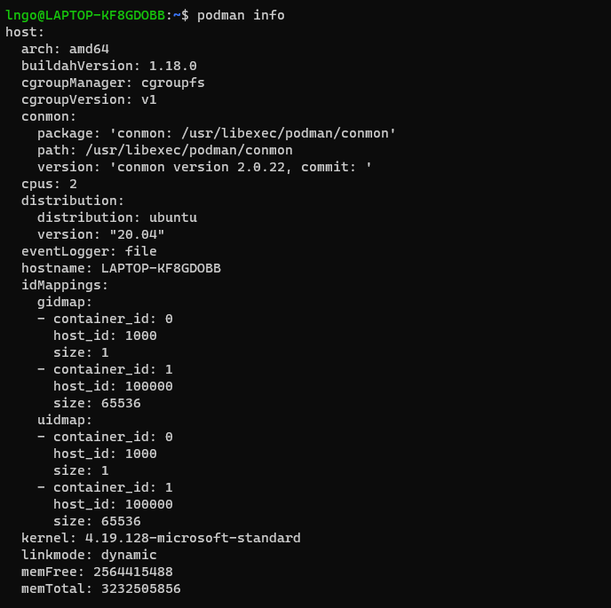Screen dimensions: 611x608
Task: Click the typed "podman info" command
Action: point(241,15)
